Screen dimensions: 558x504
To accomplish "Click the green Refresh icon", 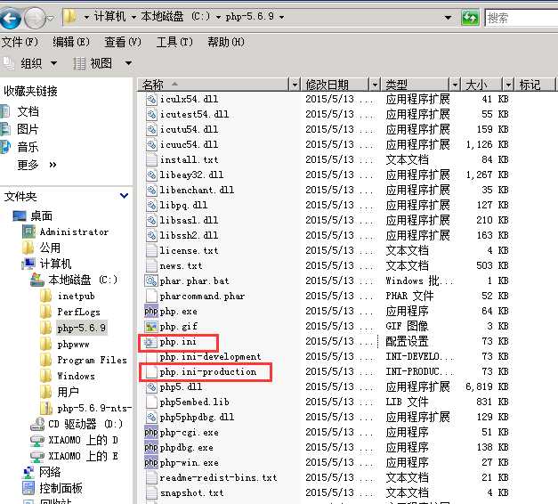I will pos(470,18).
